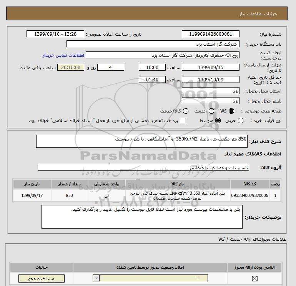Click the general need description text box
This screenshot has height=286, width=296.
click(142, 141)
